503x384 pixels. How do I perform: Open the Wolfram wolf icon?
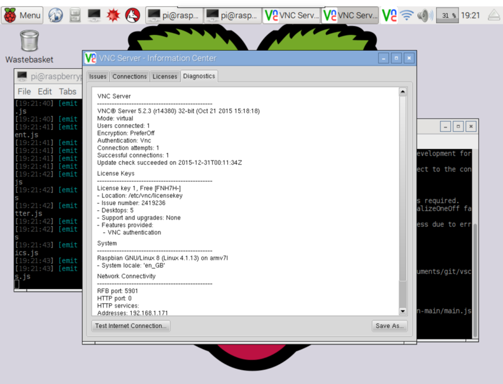pyautogui.click(x=132, y=15)
